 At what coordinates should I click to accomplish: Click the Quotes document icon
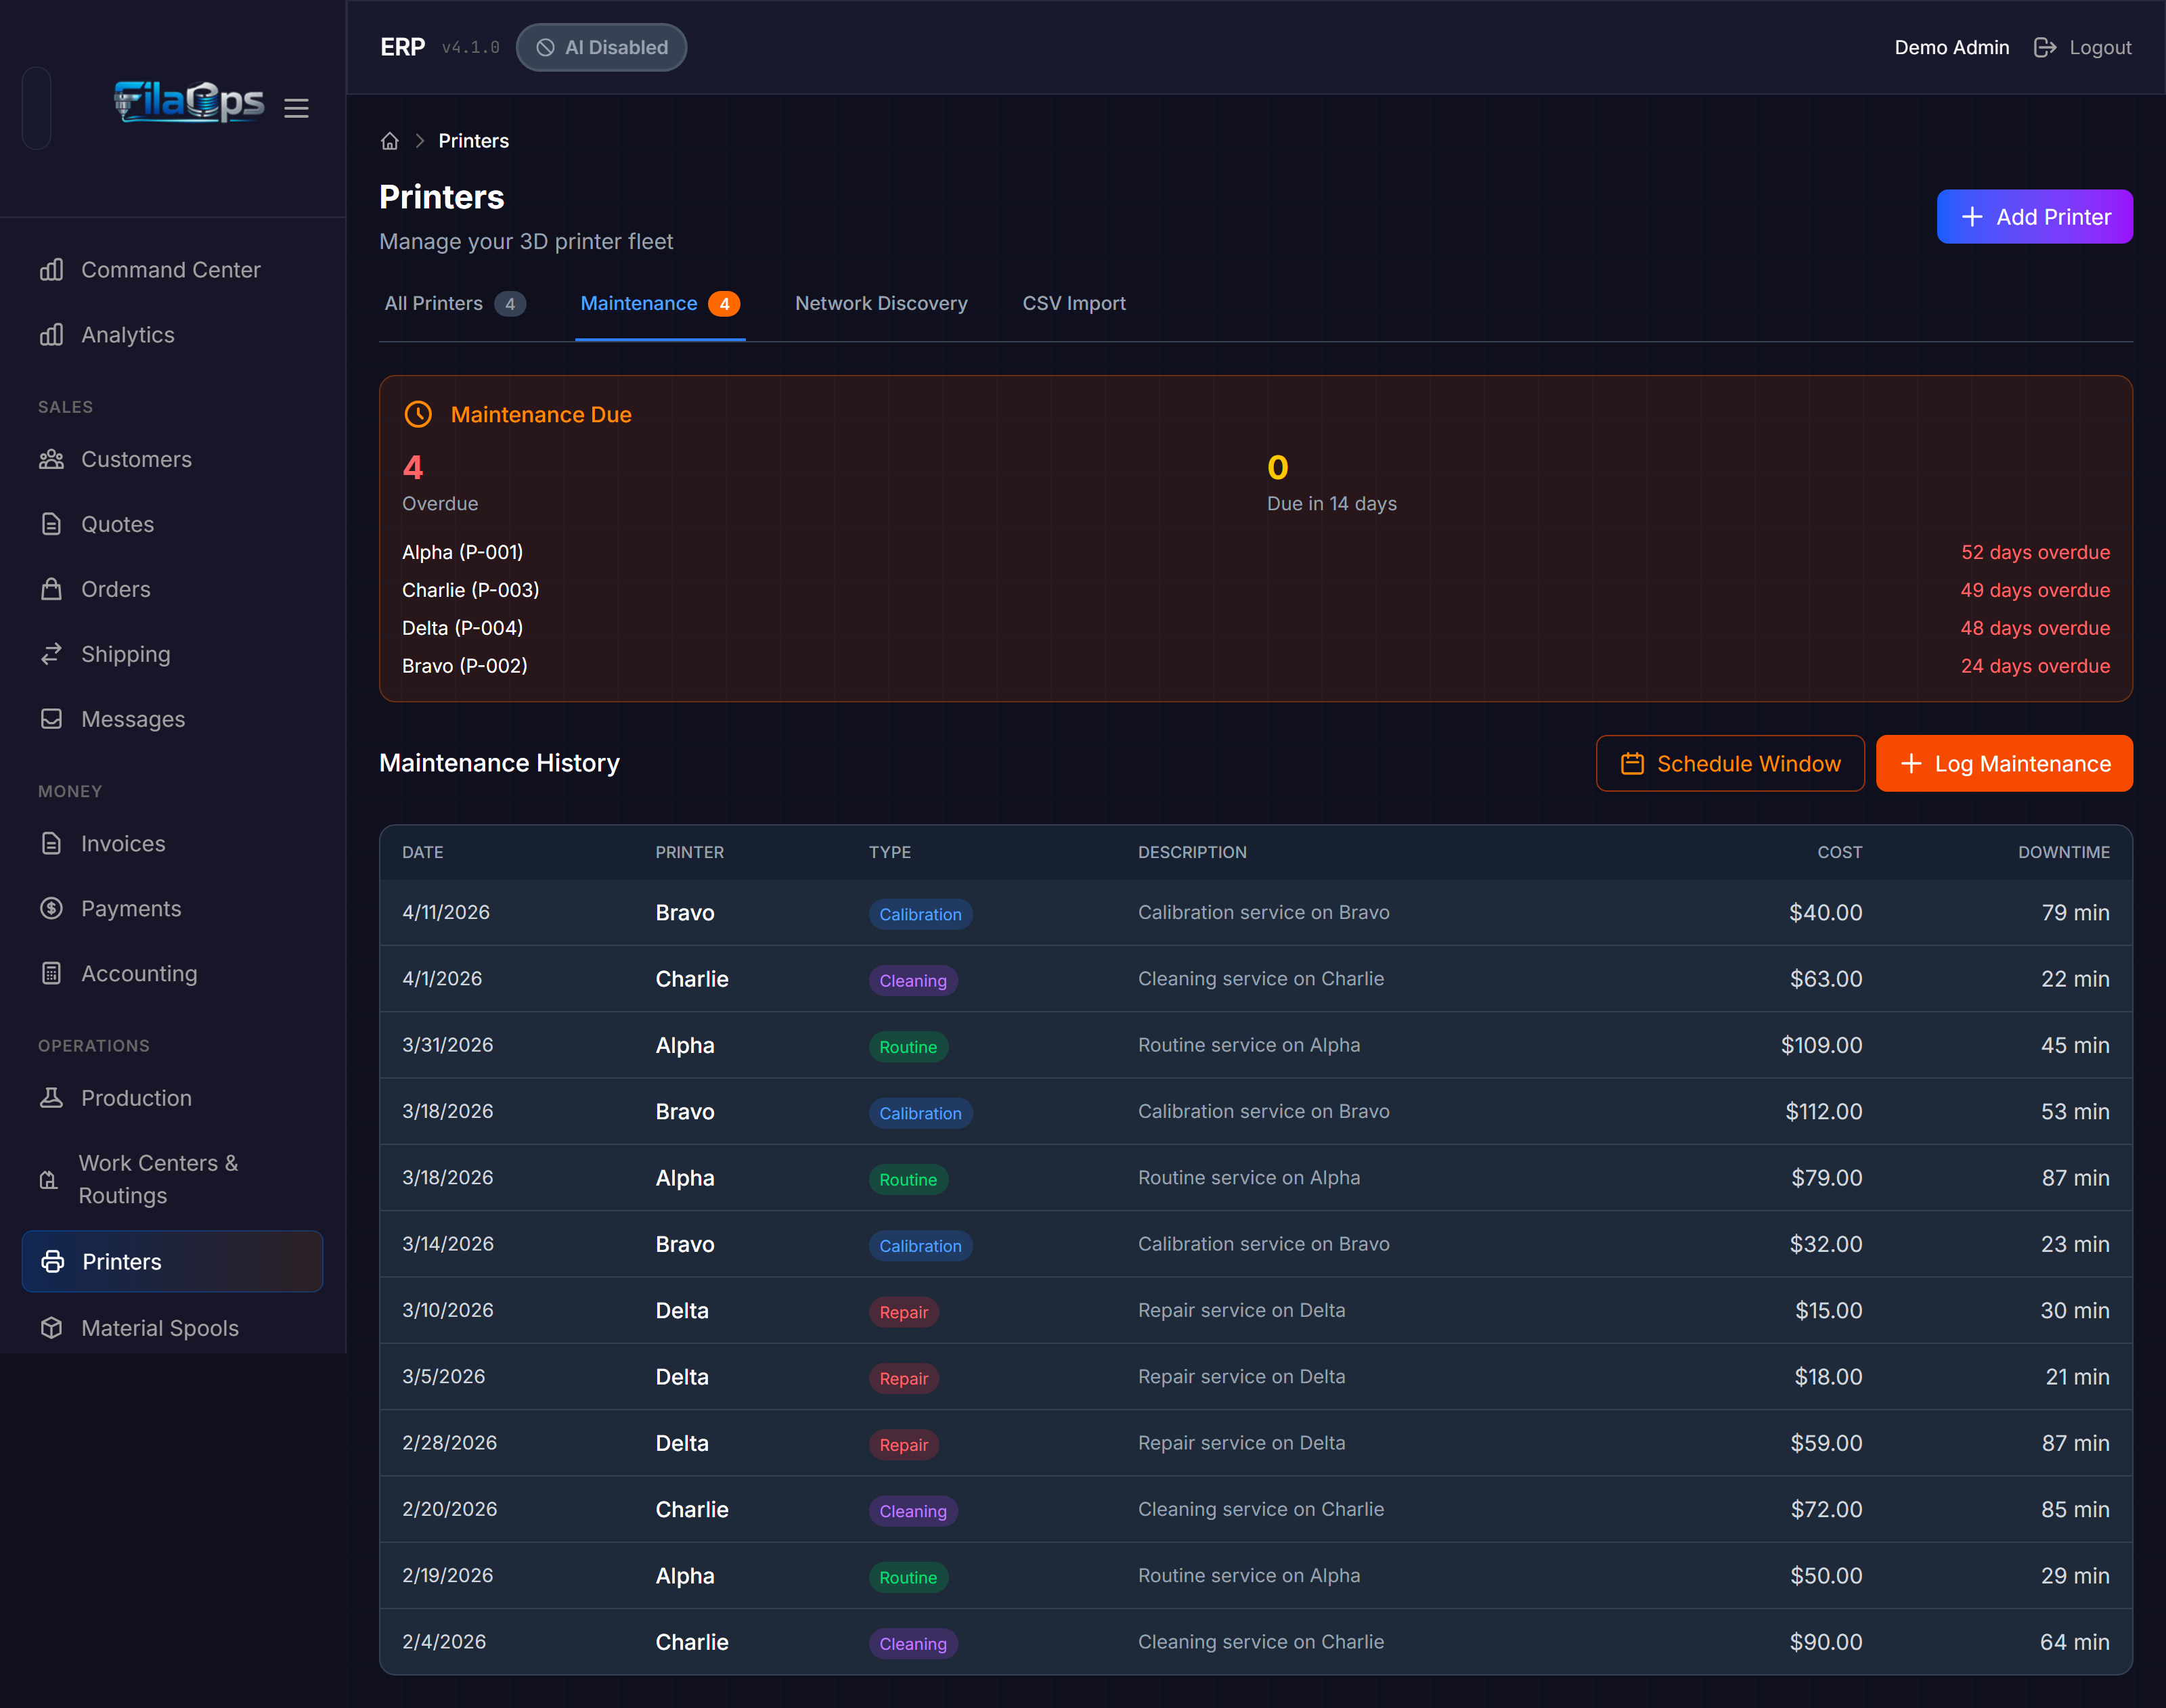point(51,524)
